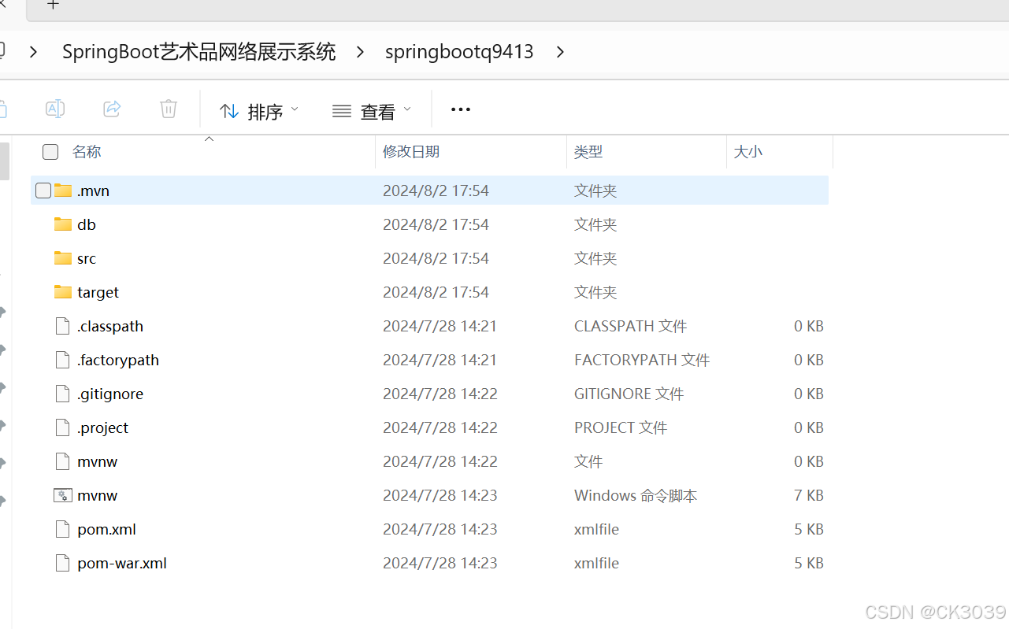Image resolution: width=1009 pixels, height=629 pixels.
Task: Click the new tab plus button
Action: point(53,6)
